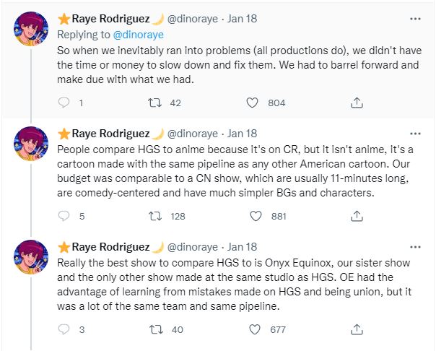Open more options on the Onyx Equinox tweet
This screenshot has height=351, width=436.
[x=414, y=247]
